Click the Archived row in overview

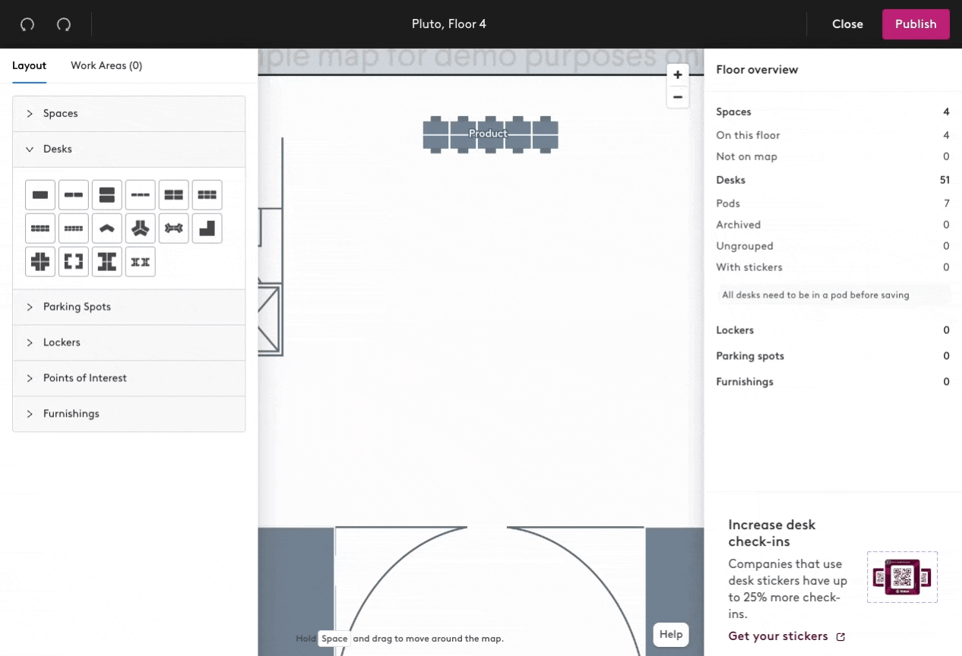(833, 225)
